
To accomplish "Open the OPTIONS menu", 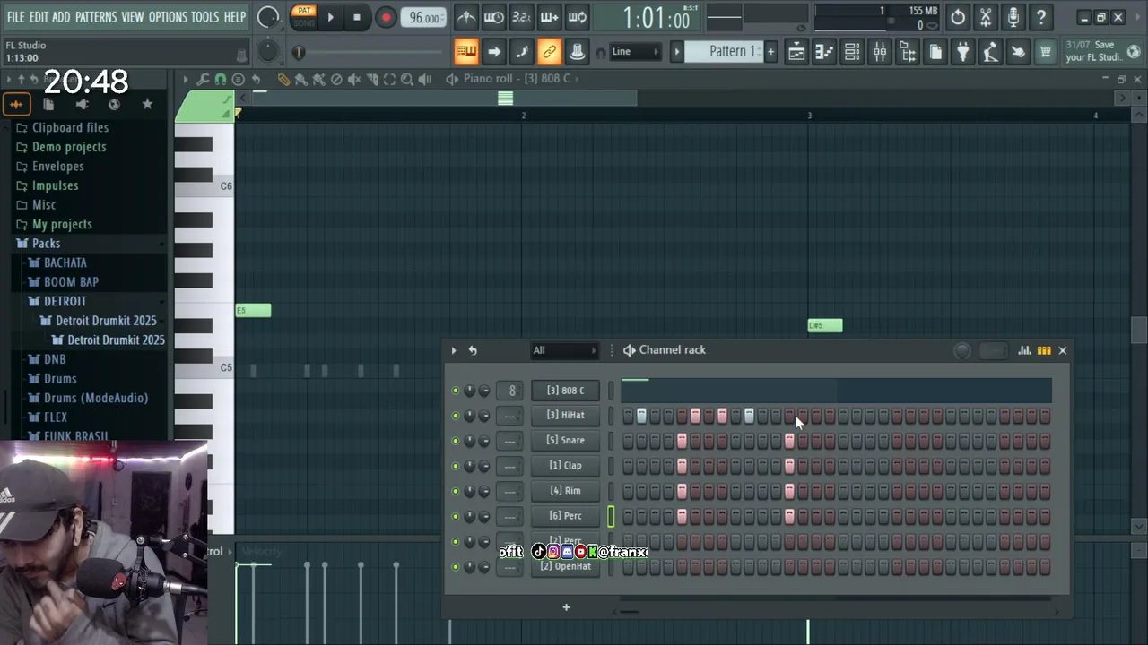I will coord(168,17).
